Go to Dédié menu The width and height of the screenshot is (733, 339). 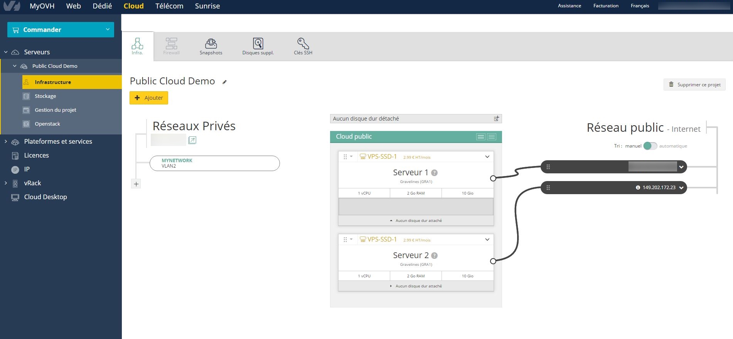pos(102,6)
